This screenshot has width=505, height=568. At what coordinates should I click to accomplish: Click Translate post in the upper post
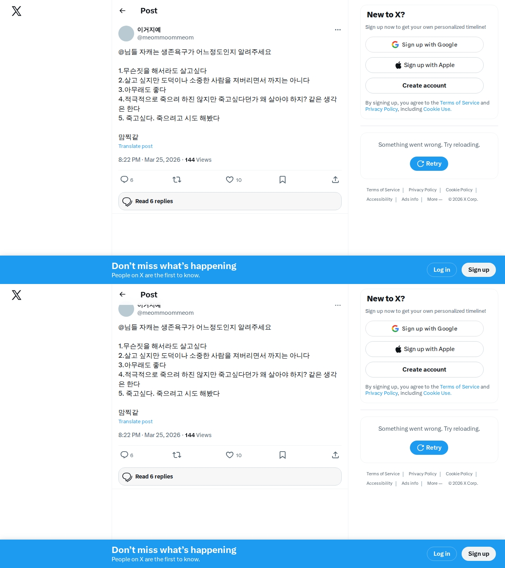click(135, 146)
